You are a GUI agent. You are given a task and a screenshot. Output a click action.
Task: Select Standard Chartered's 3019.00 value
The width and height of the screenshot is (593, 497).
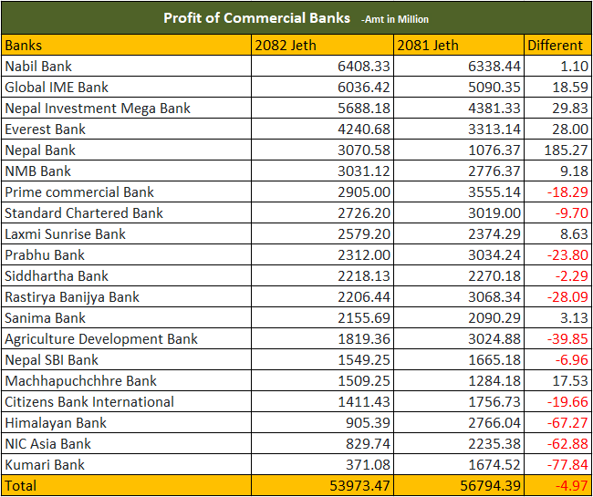pyautogui.click(x=459, y=212)
